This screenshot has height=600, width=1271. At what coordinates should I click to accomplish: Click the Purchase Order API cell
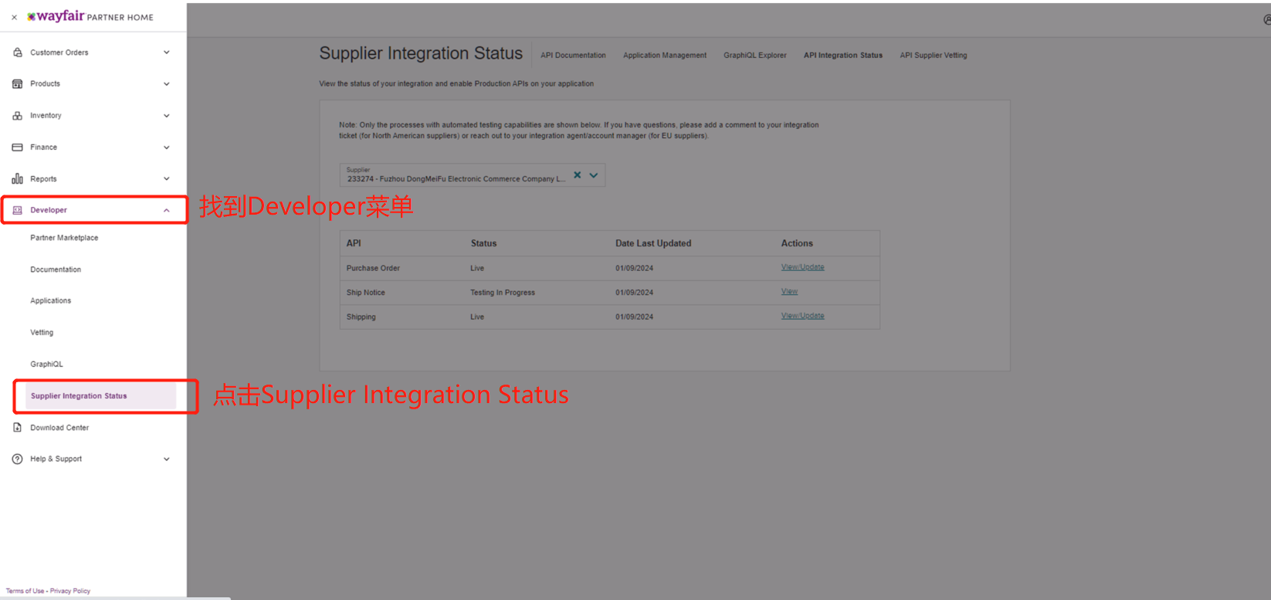point(373,269)
